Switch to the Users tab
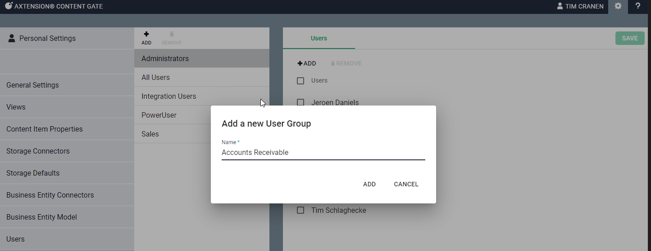 [x=319, y=38]
